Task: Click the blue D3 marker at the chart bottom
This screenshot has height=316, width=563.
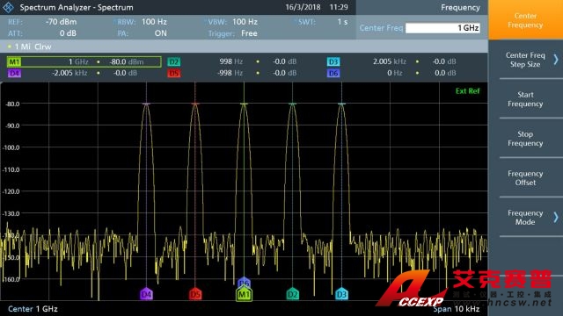Action: click(x=341, y=294)
